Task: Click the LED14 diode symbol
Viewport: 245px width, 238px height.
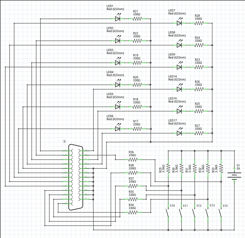Action: pyautogui.click(x=179, y=89)
